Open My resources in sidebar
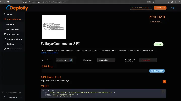The image size is (181, 101). point(13,29)
